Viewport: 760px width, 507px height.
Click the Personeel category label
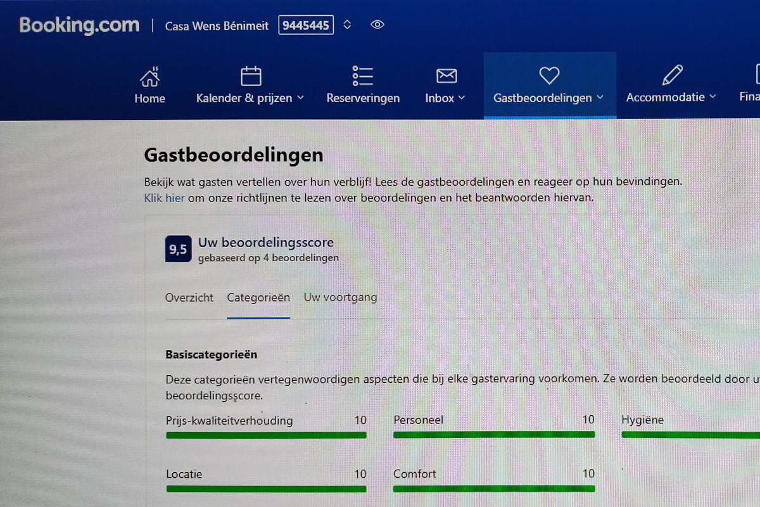pos(419,420)
